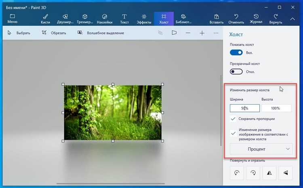
Task: Turn off the Показать холст toggle
Action: [236, 53]
